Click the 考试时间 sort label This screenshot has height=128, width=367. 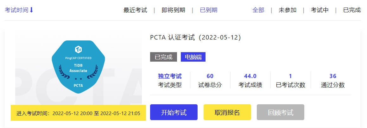[16, 10]
